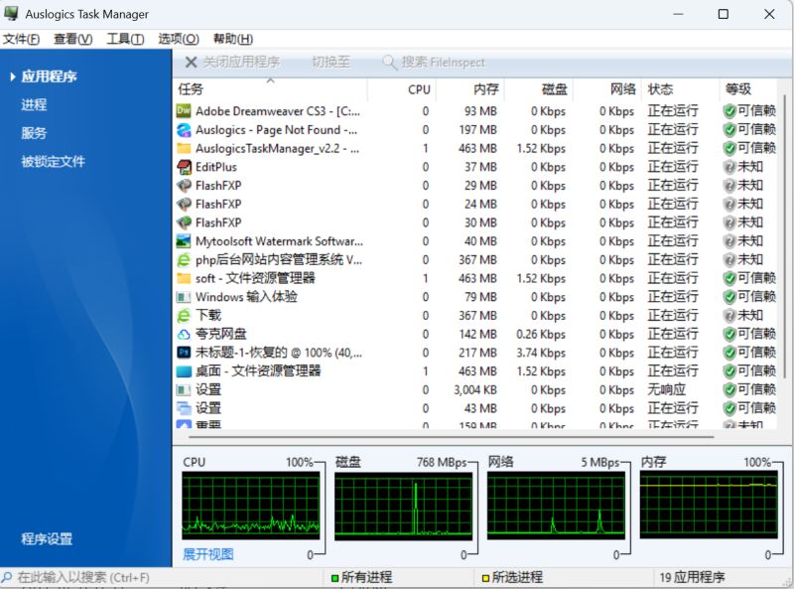Click the Auslogics Task Manager title bar icon
Viewport: 794px width, 589px height.
[11, 14]
